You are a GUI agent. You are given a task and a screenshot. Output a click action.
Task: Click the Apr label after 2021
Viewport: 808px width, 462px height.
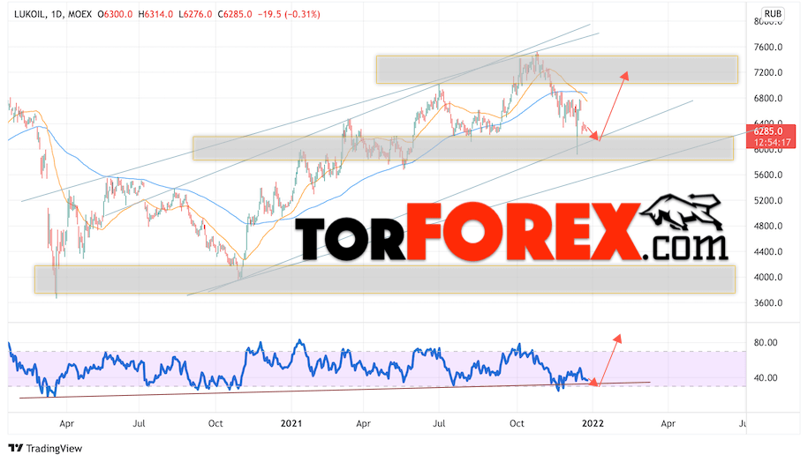[x=363, y=423]
